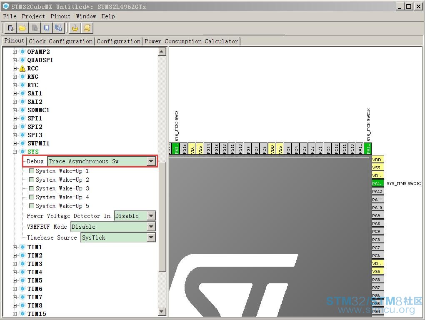Click the peripheral tree scroll-up arrow
Image resolution: width=425 pixels, height=320 pixels.
coord(162,52)
